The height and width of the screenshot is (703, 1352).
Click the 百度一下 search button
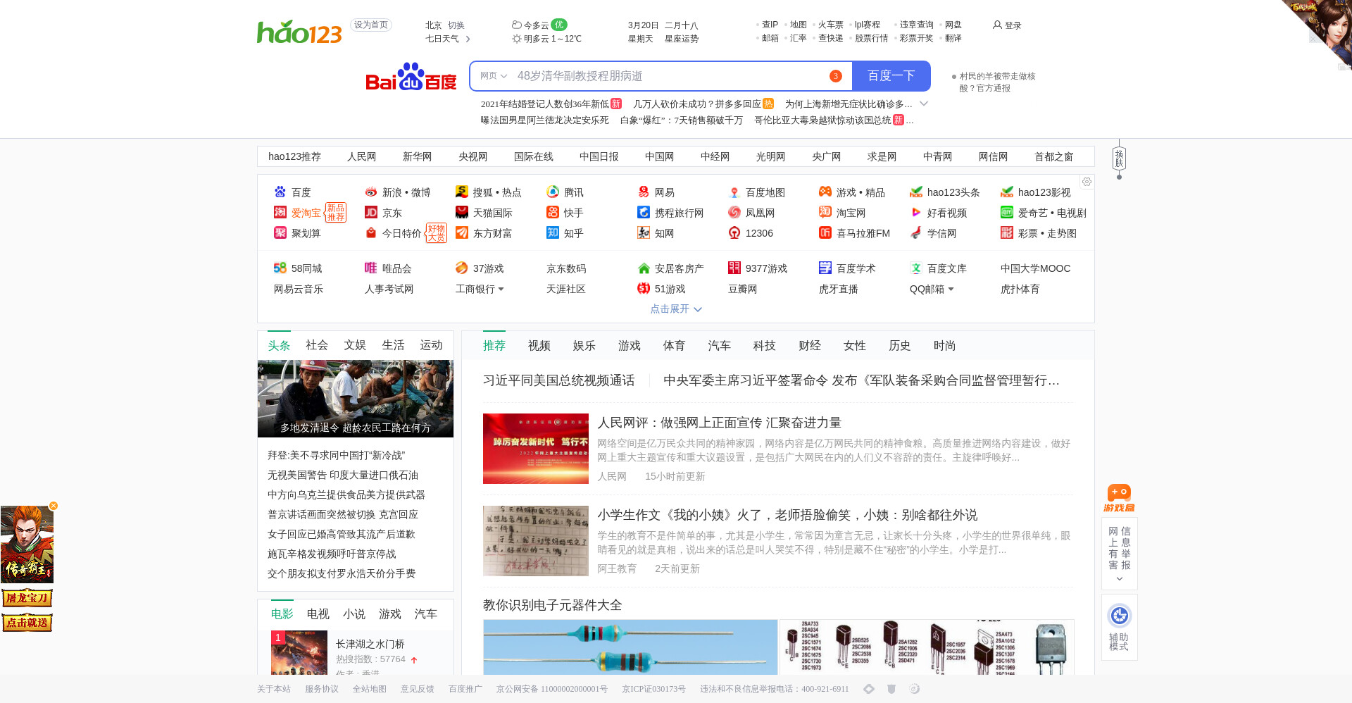[891, 76]
